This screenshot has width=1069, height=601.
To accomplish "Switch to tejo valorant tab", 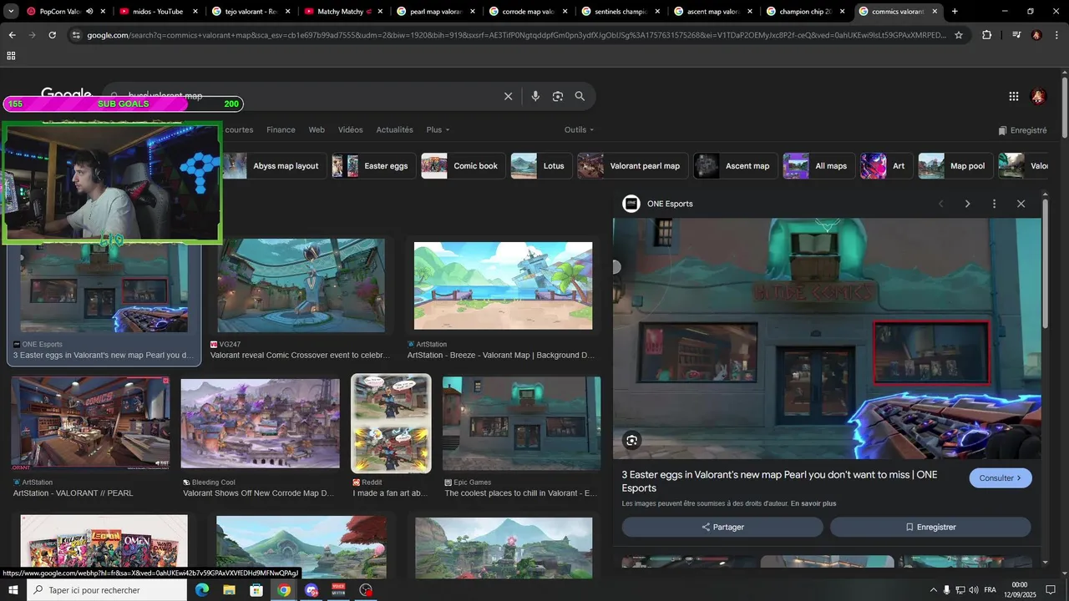I will click(251, 12).
